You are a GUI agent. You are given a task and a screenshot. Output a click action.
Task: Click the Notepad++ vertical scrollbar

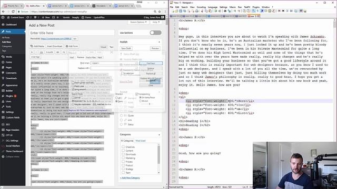[335, 101]
